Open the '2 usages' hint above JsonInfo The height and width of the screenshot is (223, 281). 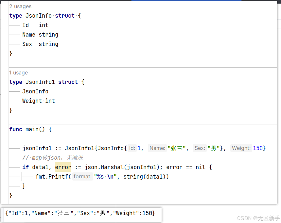pos(20,7)
